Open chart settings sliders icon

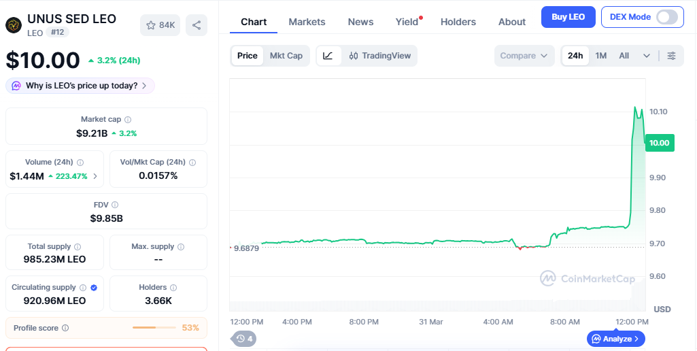click(672, 56)
